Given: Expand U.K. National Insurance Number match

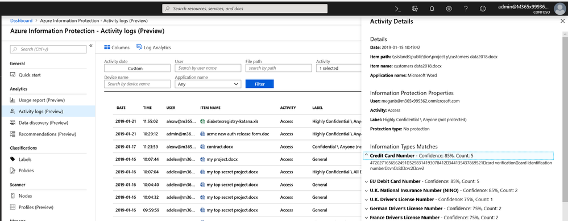Looking at the screenshot, I should pyautogui.click(x=366, y=190).
